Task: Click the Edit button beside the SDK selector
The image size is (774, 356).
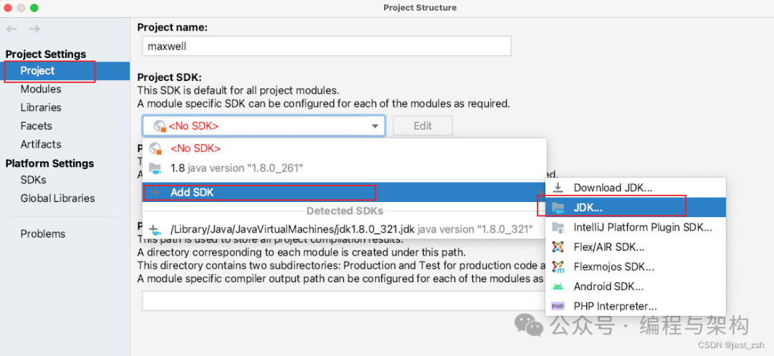Action: (423, 126)
